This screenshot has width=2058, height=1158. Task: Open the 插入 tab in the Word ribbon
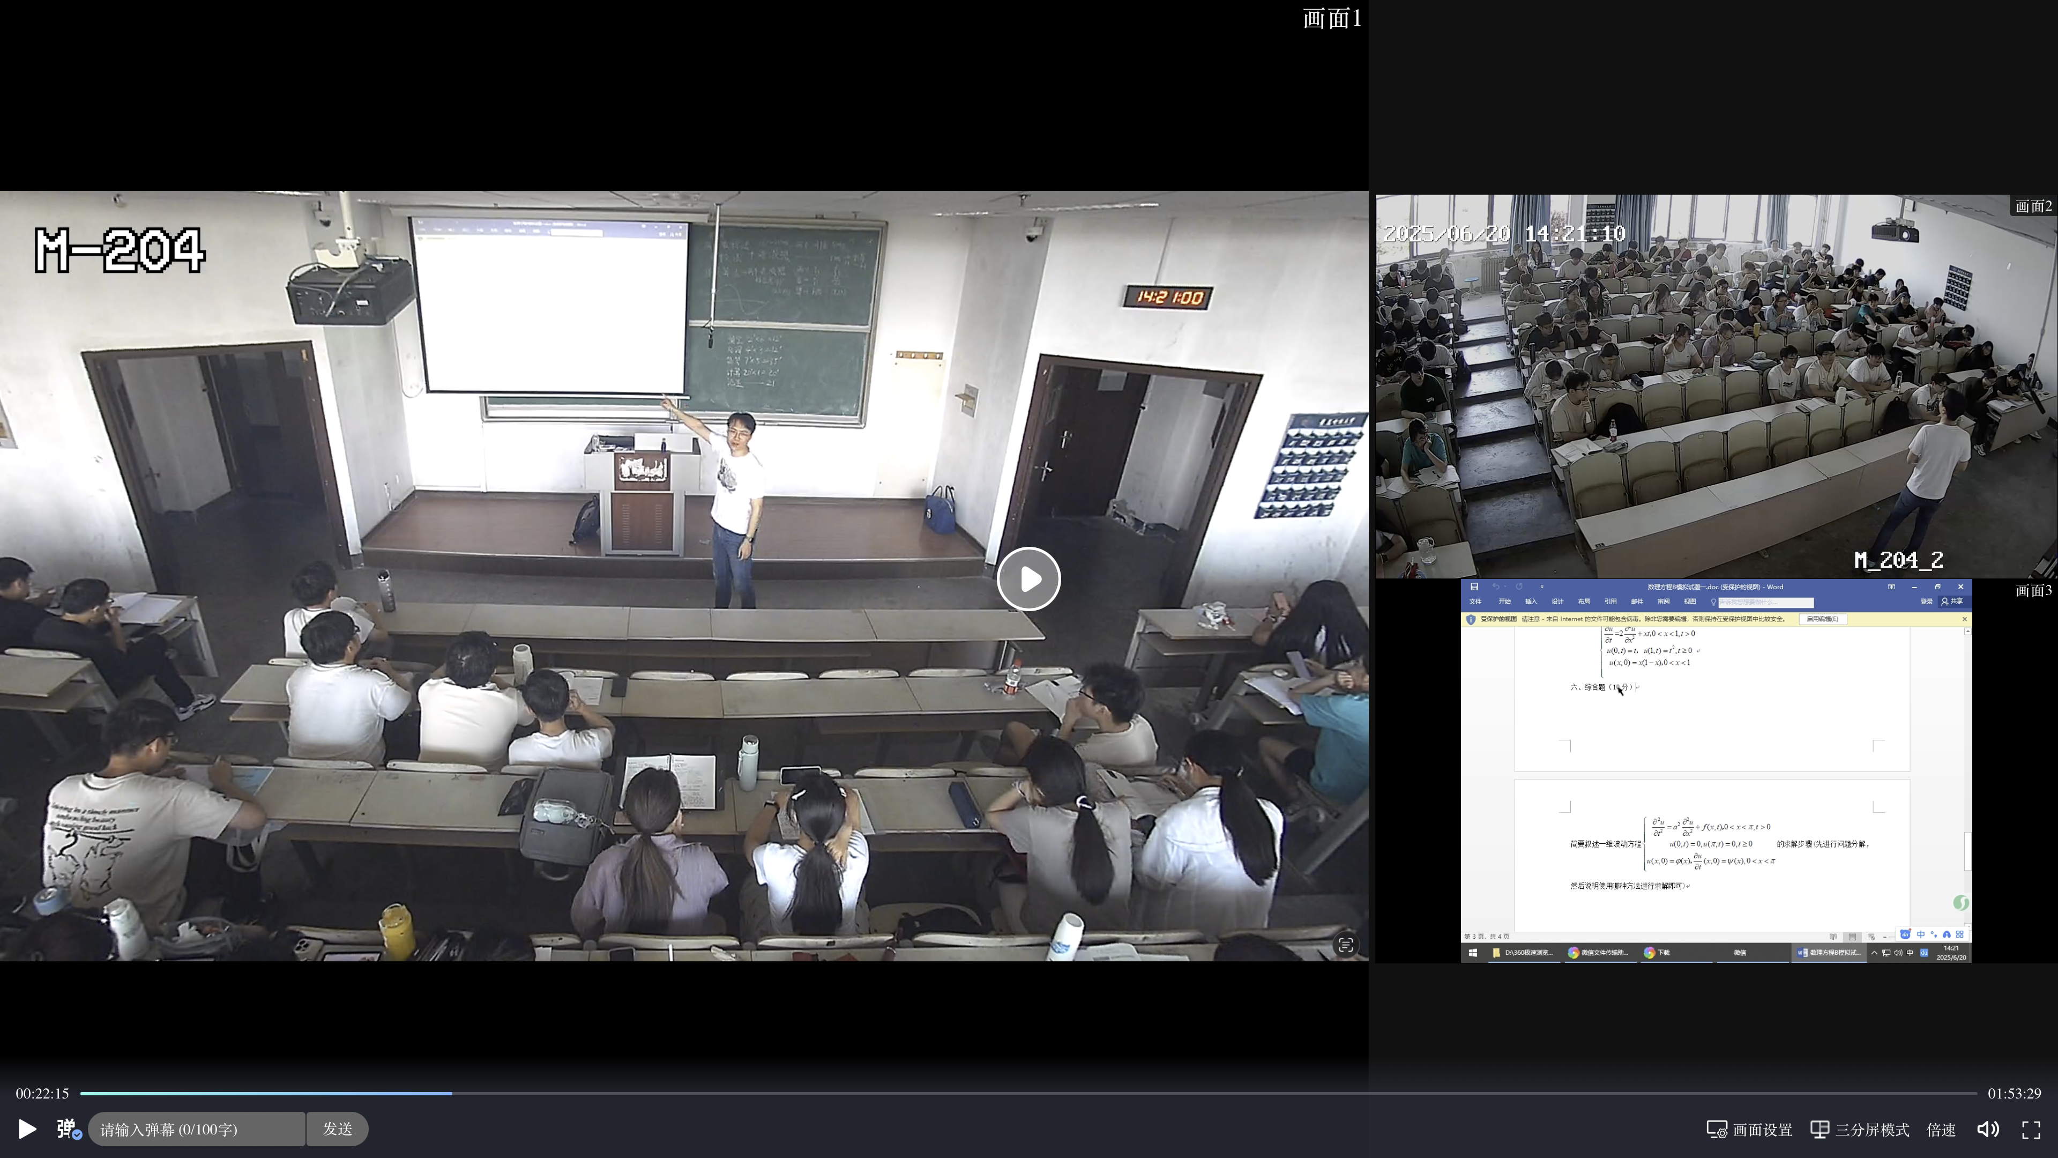(x=1531, y=602)
